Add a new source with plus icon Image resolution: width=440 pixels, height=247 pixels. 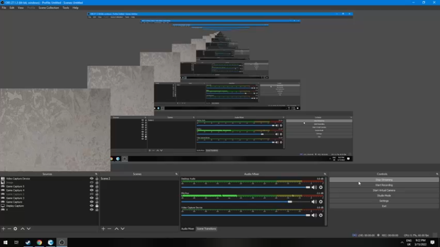point(3,229)
